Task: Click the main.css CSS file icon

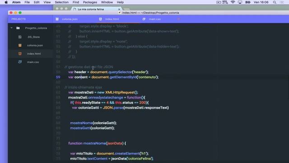Action: [x=20, y=62]
